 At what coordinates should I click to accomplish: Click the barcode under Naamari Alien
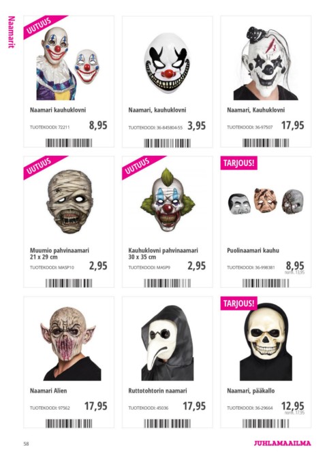click(69, 423)
